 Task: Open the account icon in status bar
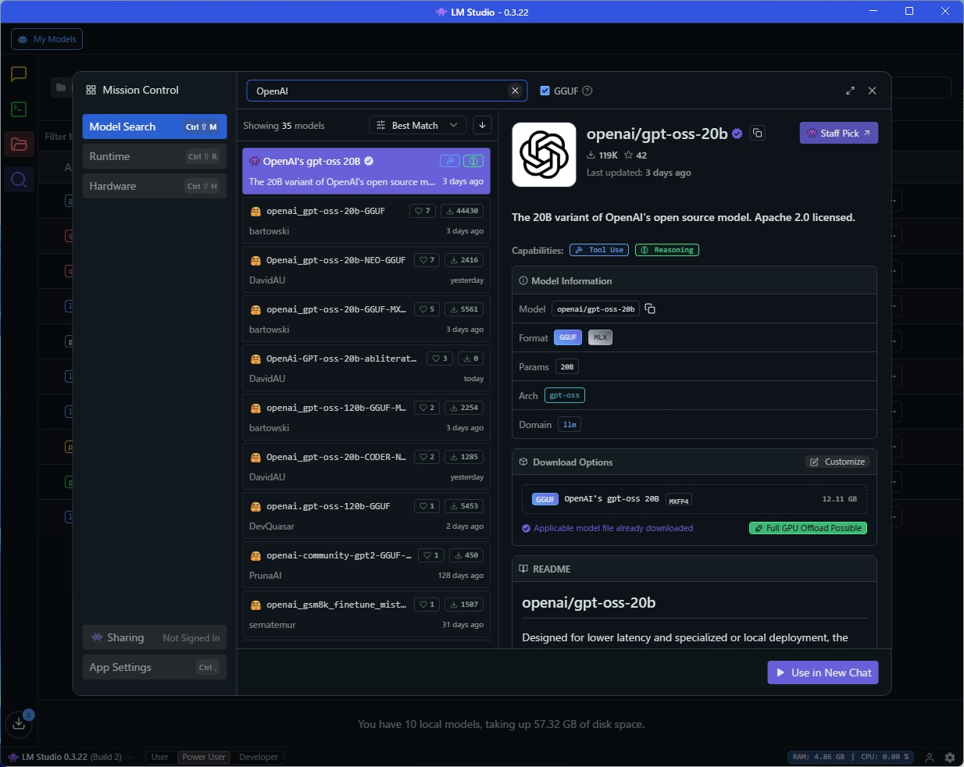click(x=930, y=757)
